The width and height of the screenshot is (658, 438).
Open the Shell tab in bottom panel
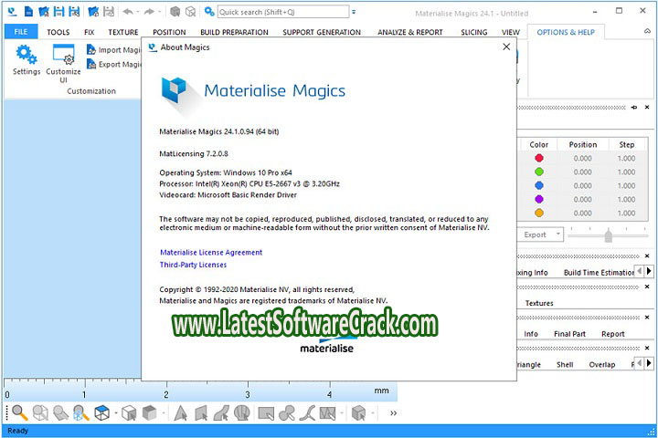pyautogui.click(x=565, y=365)
